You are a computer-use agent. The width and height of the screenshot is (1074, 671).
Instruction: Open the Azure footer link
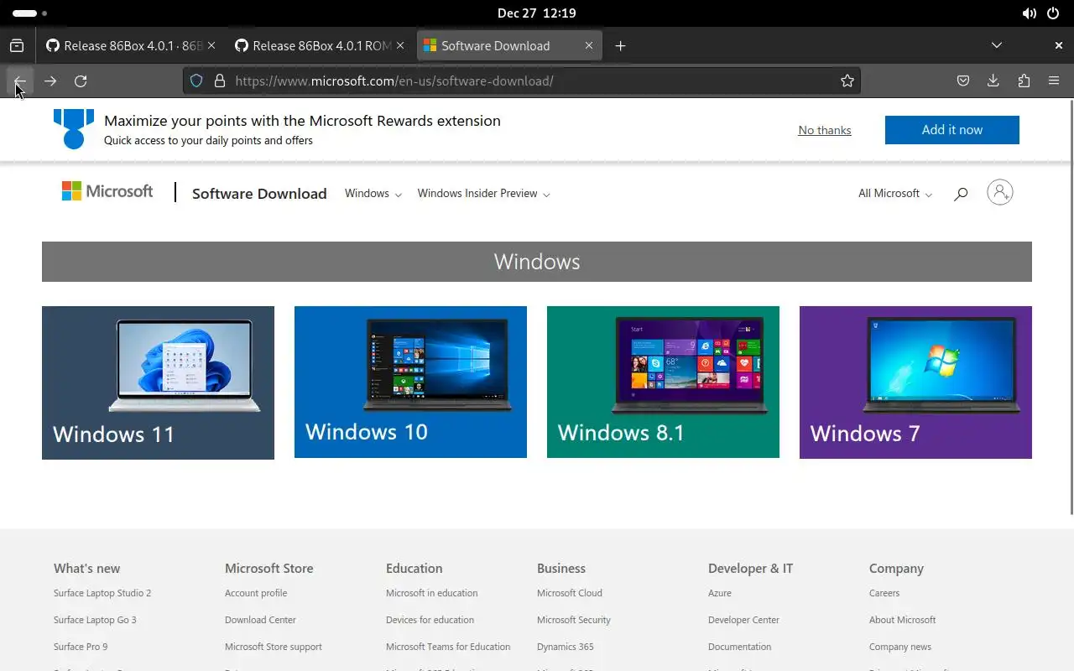(x=720, y=593)
